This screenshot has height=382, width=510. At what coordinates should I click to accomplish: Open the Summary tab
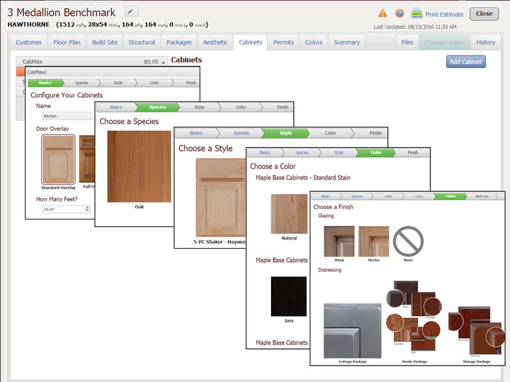point(347,42)
